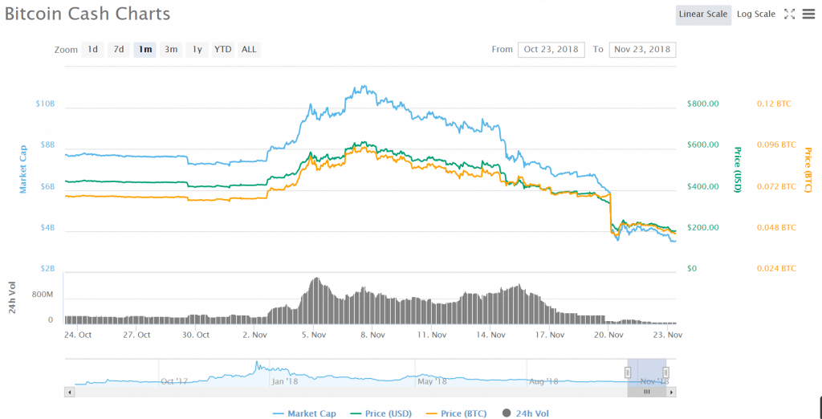Grab the left navigator range handle
Image resolution: width=822 pixels, height=419 pixels.
pyautogui.click(x=628, y=372)
